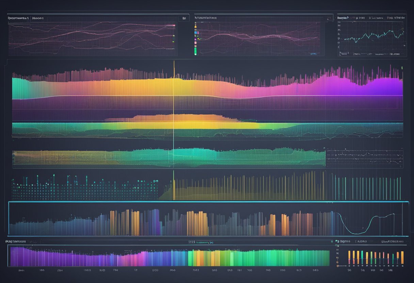Viewport: 414px width, 283px height.
Task: Expand the center label above the bottom spectrum strip
Action: pos(201,242)
